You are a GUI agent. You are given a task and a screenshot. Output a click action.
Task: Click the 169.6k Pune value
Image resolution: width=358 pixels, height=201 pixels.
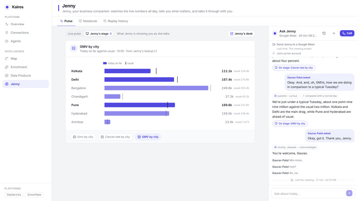227,105
